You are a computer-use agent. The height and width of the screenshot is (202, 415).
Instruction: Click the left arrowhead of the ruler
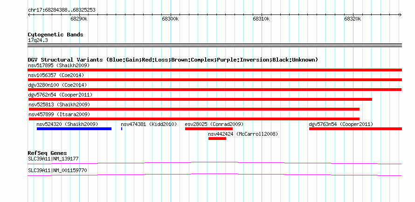click(29, 14)
